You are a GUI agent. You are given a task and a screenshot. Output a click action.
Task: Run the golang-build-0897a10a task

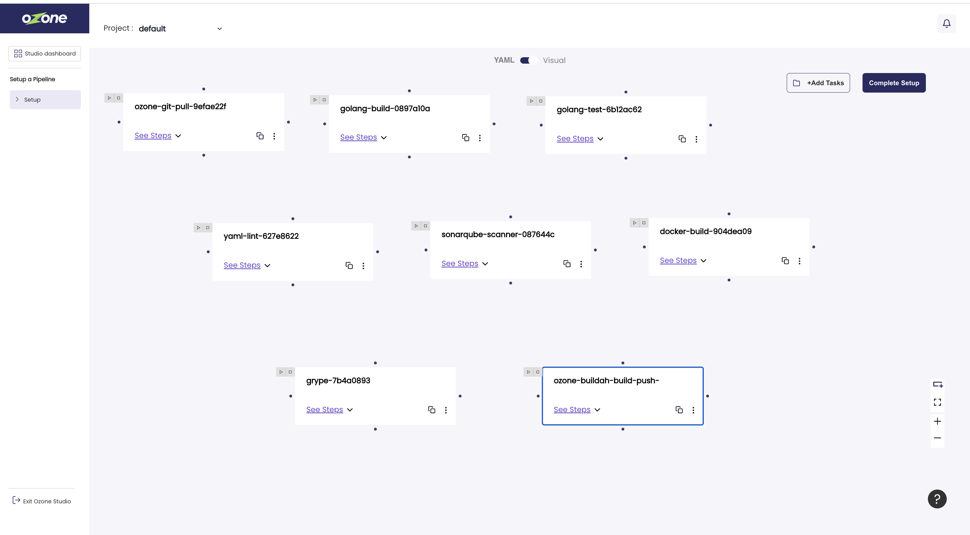coord(315,100)
